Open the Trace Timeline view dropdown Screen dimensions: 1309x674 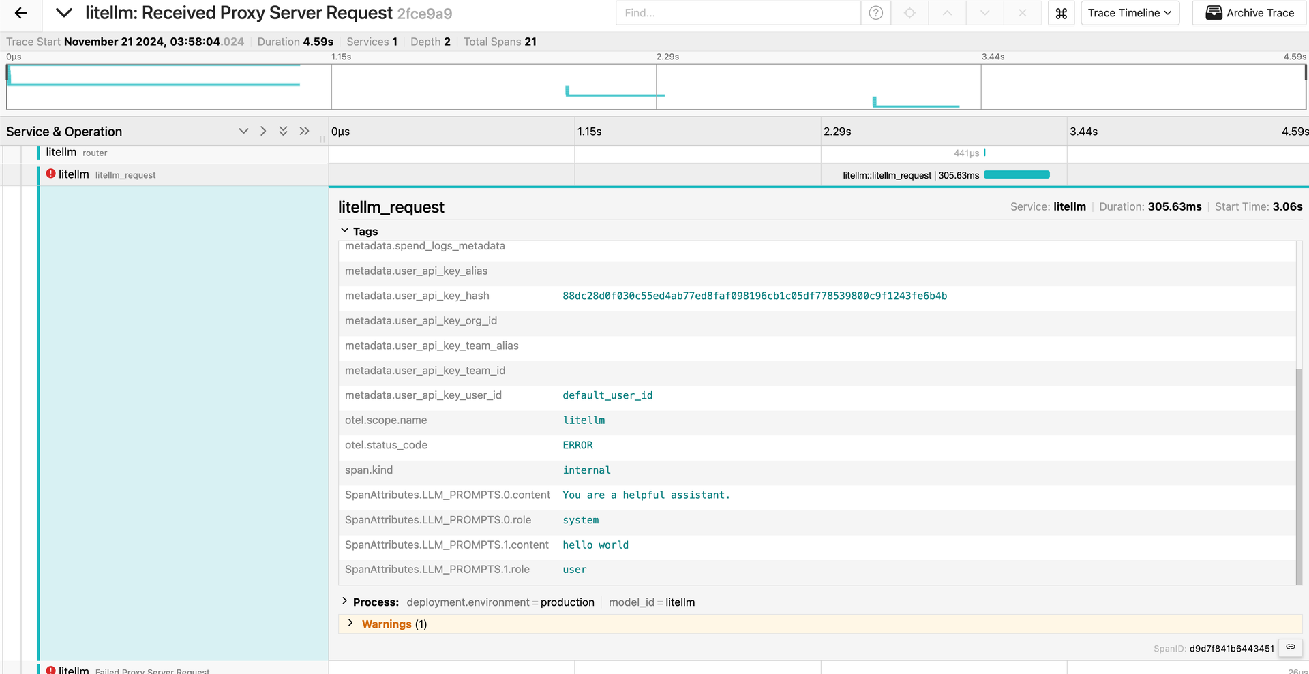(1130, 13)
